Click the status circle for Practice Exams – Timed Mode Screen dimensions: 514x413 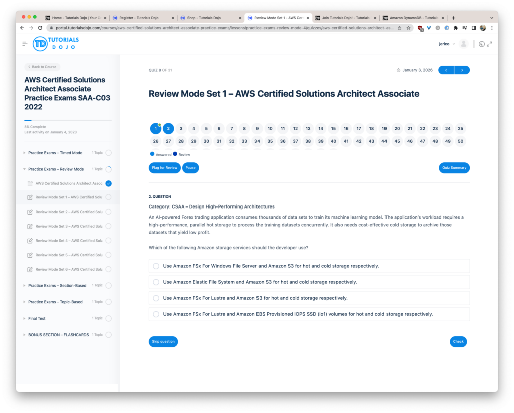(109, 153)
